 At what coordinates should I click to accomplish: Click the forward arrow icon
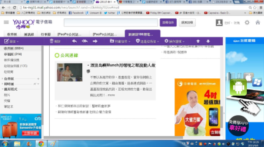(x=95, y=41)
